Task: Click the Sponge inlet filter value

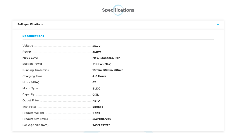Action: click(x=98, y=107)
